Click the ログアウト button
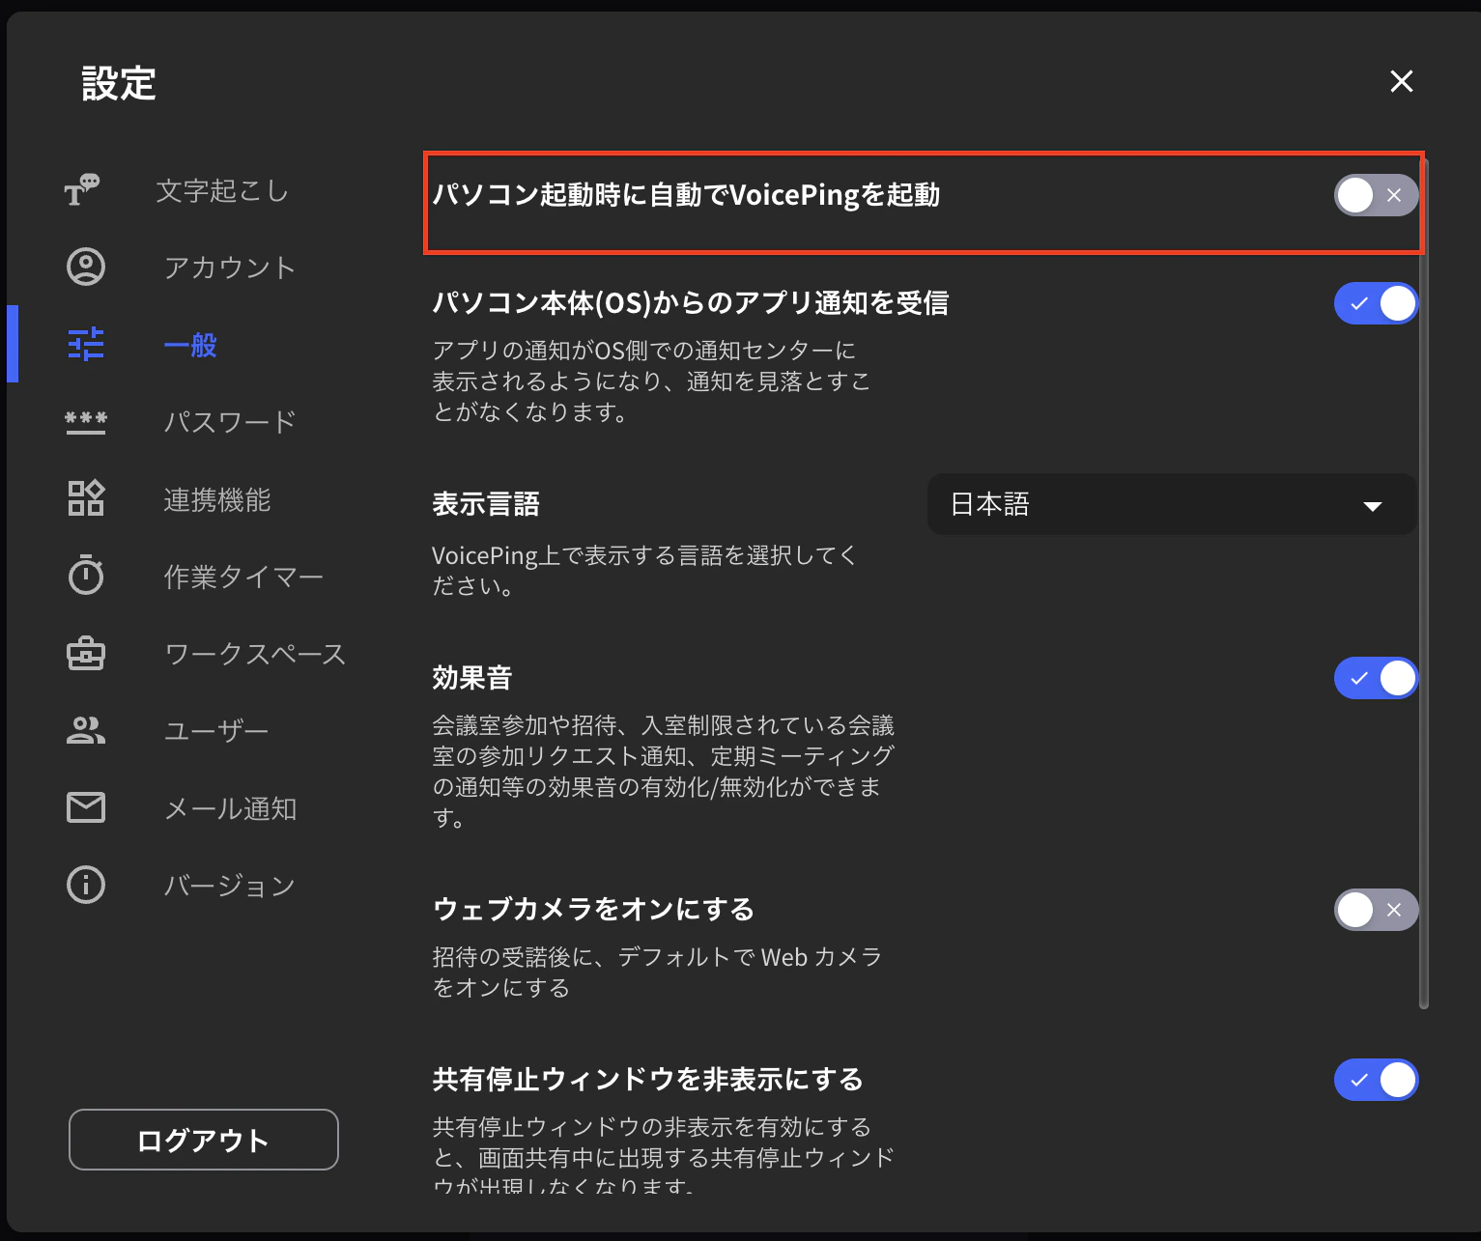This screenshot has width=1481, height=1241. [x=203, y=1140]
